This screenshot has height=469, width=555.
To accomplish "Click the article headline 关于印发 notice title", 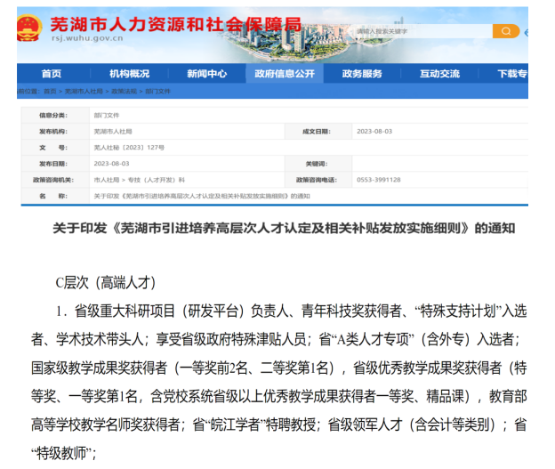I will 284,228.
